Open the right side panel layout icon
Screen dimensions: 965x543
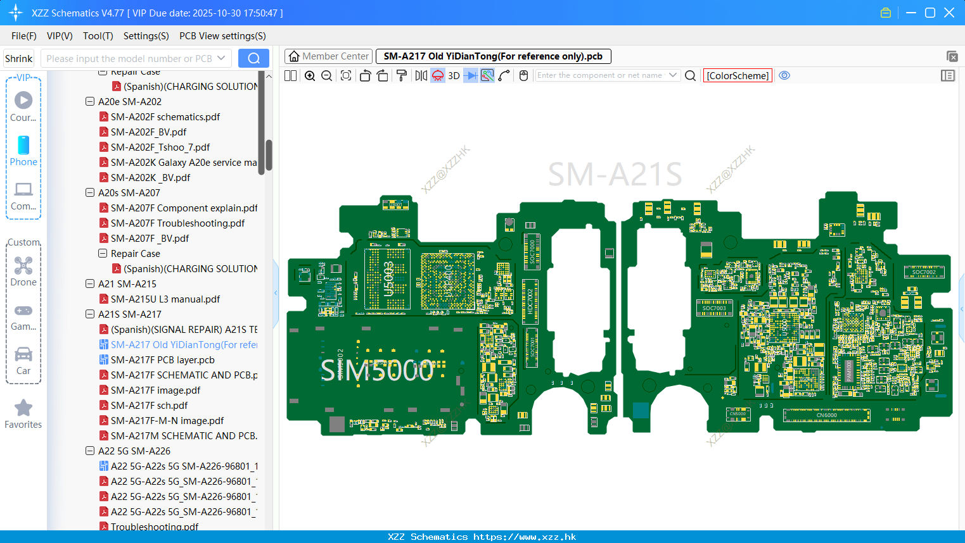tap(948, 75)
